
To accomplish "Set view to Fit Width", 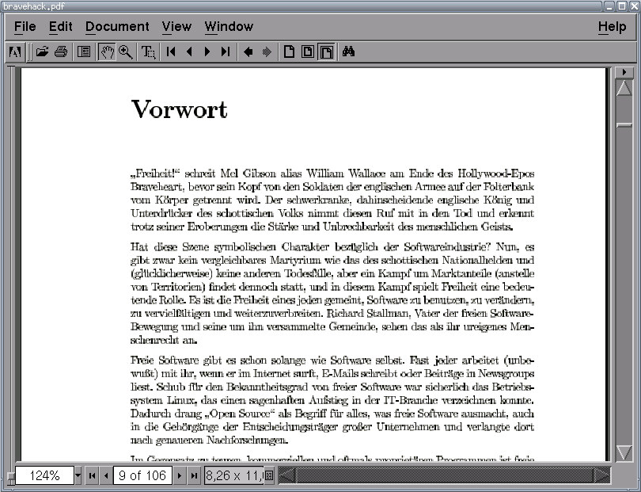I will 326,52.
